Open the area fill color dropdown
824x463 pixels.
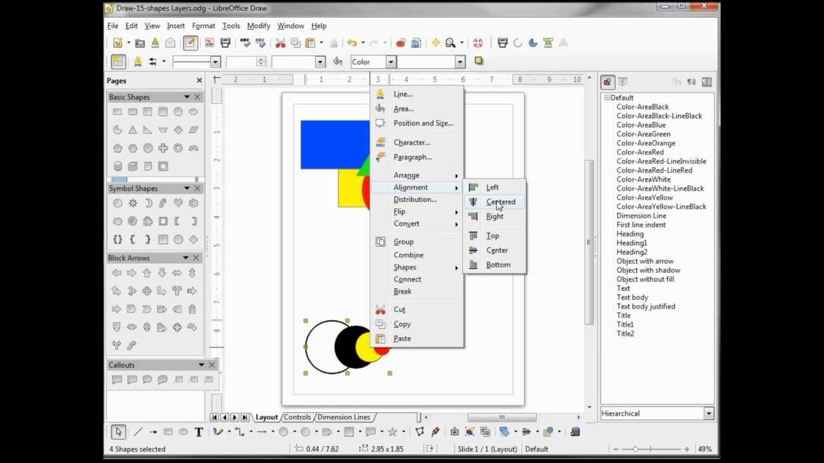(x=460, y=62)
